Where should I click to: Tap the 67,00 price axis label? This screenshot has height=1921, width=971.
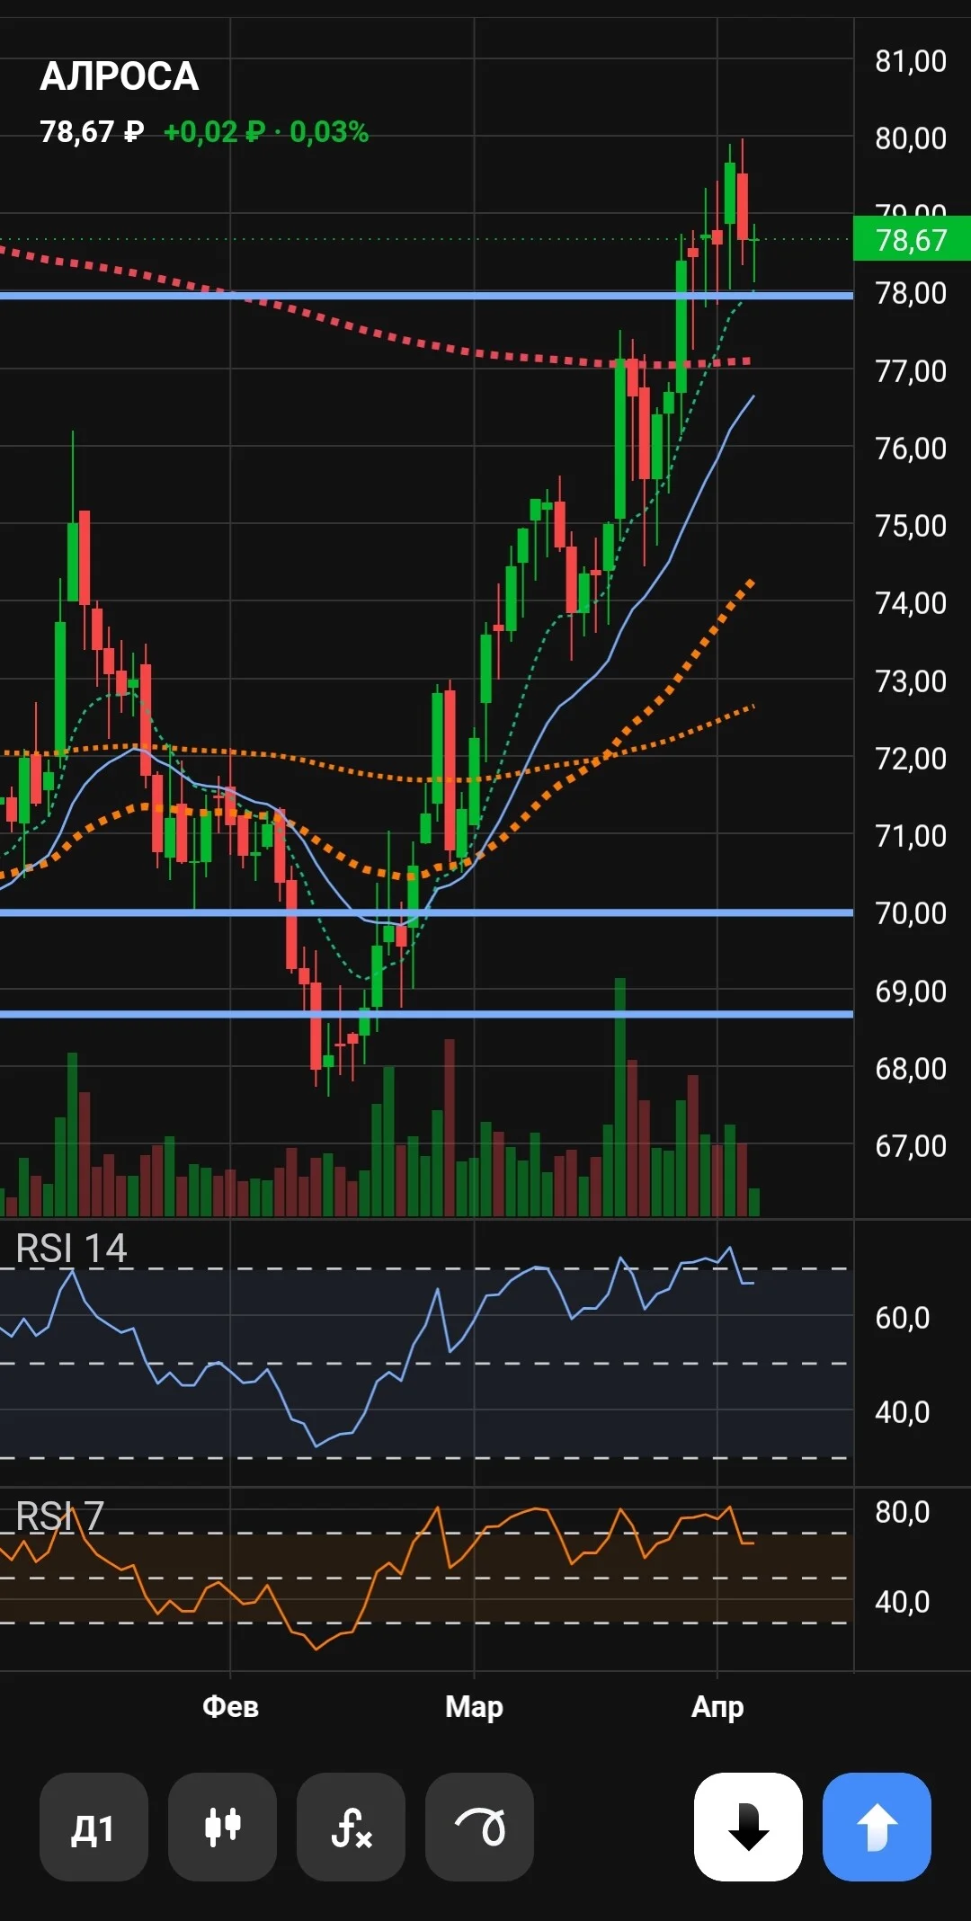click(911, 1145)
